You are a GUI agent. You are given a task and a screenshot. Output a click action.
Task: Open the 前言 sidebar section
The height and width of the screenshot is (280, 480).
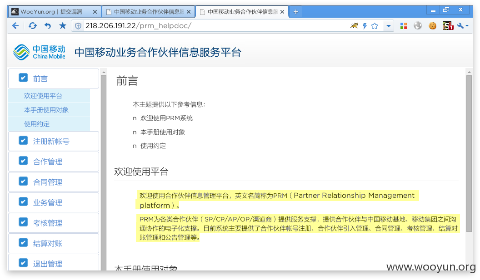coord(54,79)
